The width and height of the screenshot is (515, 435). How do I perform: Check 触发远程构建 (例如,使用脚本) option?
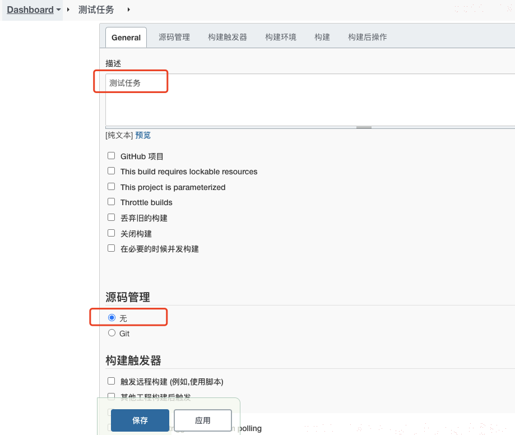tap(112, 381)
